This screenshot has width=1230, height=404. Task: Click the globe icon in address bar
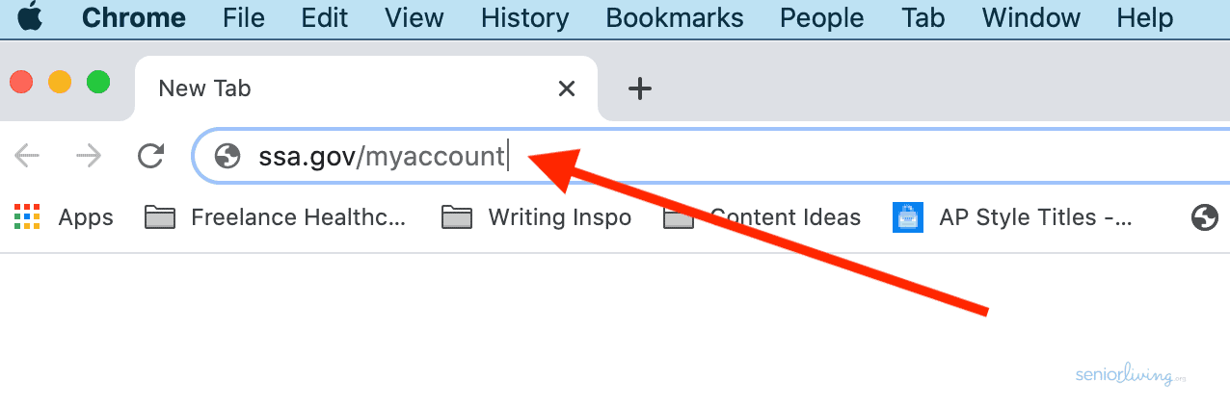pyautogui.click(x=227, y=156)
